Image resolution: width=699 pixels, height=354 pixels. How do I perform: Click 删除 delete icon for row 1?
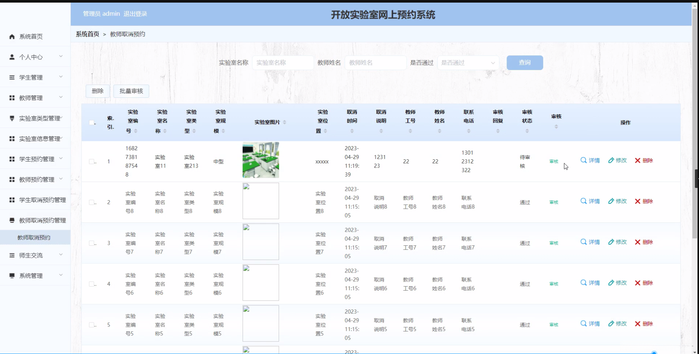644,160
